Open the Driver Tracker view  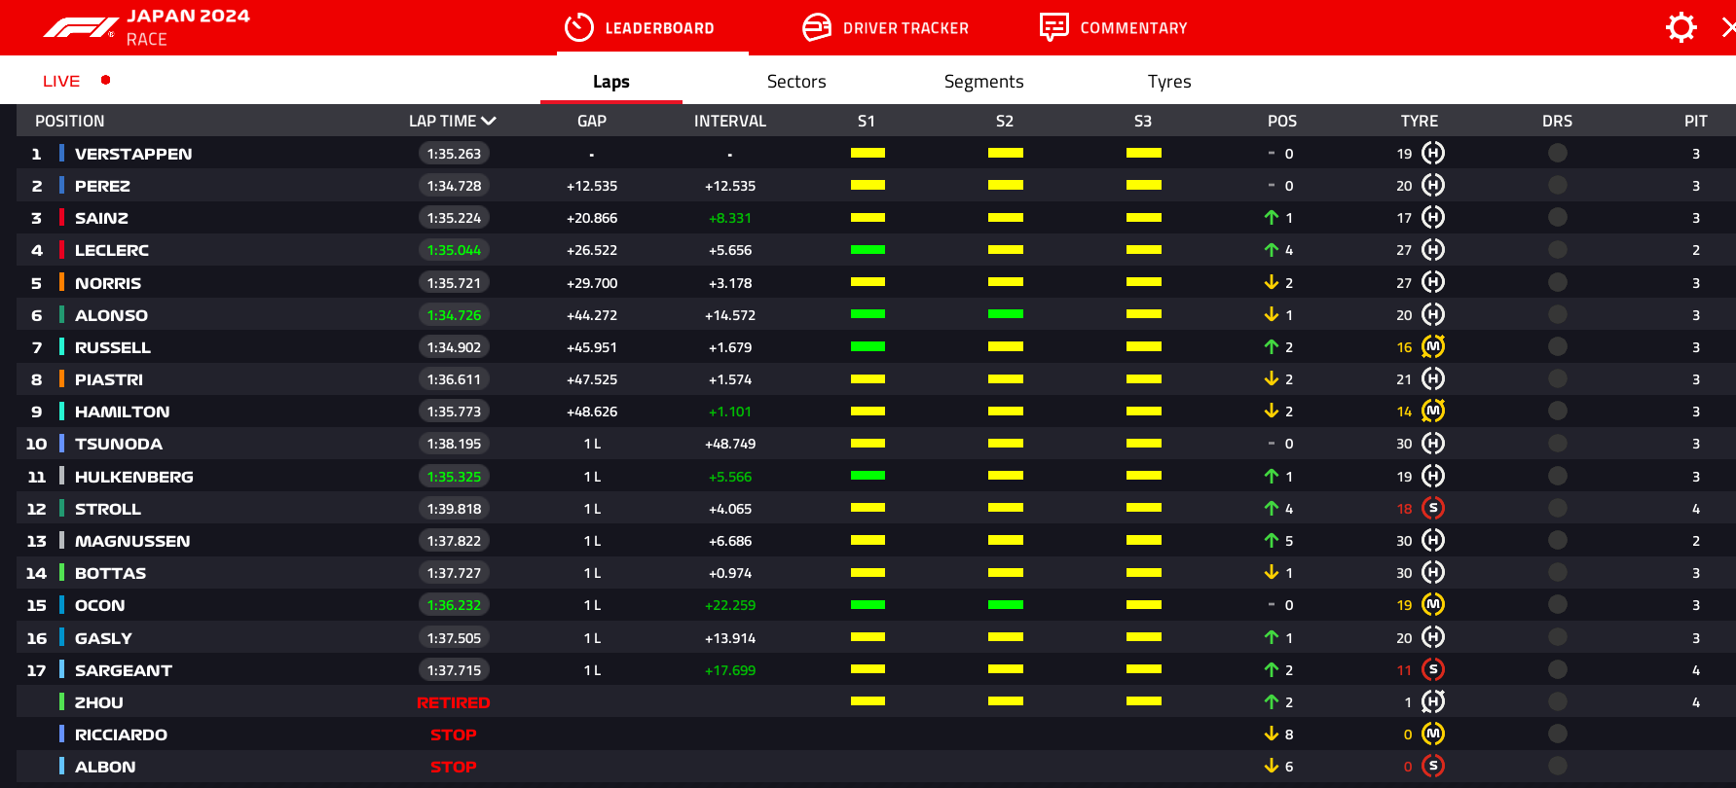(x=885, y=27)
